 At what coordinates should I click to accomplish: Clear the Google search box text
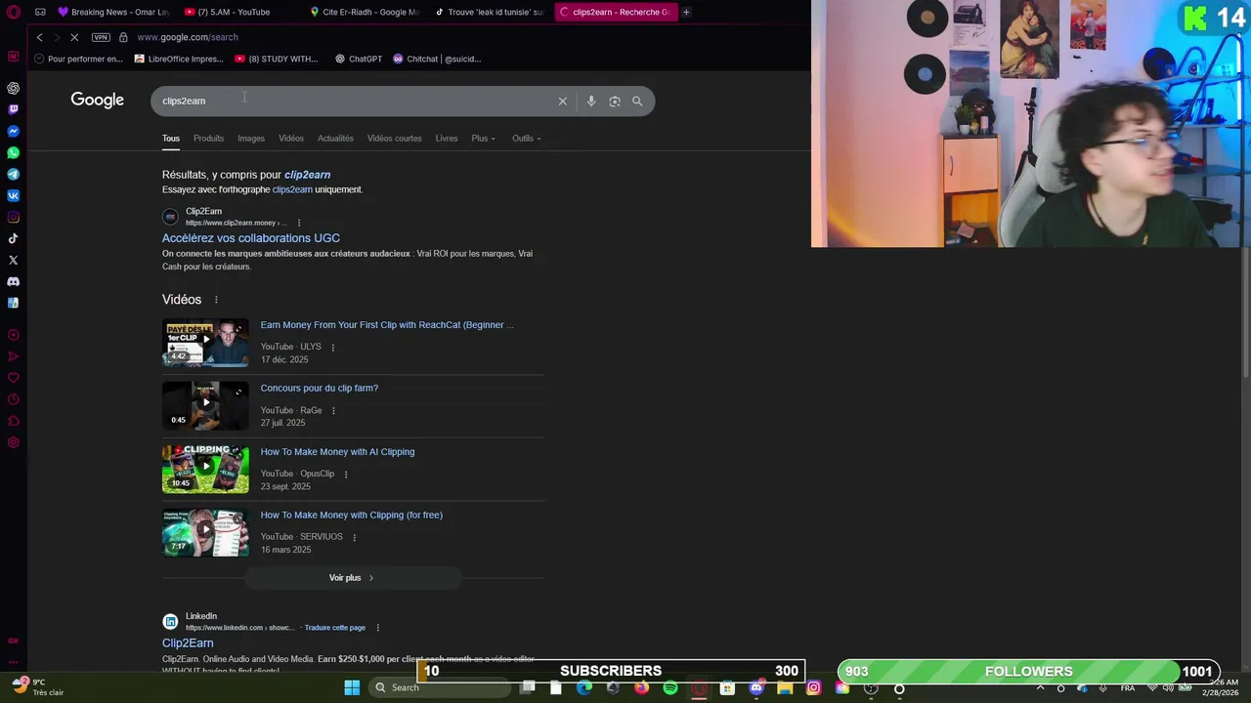[x=562, y=101]
